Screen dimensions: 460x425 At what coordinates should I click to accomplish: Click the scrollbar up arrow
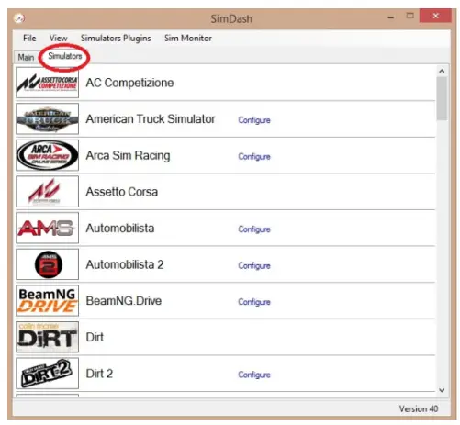(442, 72)
